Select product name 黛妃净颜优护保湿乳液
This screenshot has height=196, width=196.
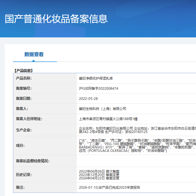click(x=96, y=78)
